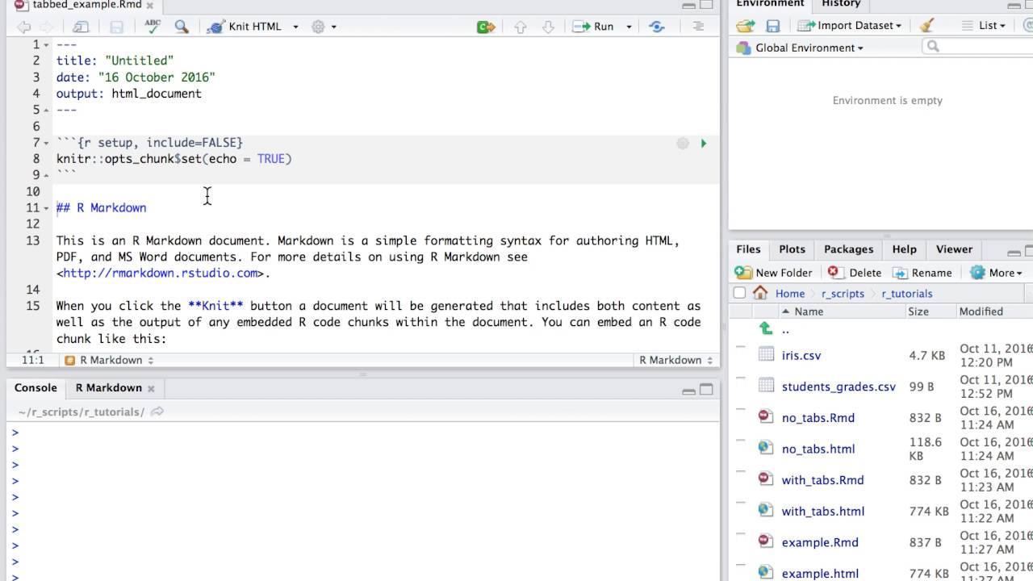Switch to the Help tab

[x=904, y=249]
